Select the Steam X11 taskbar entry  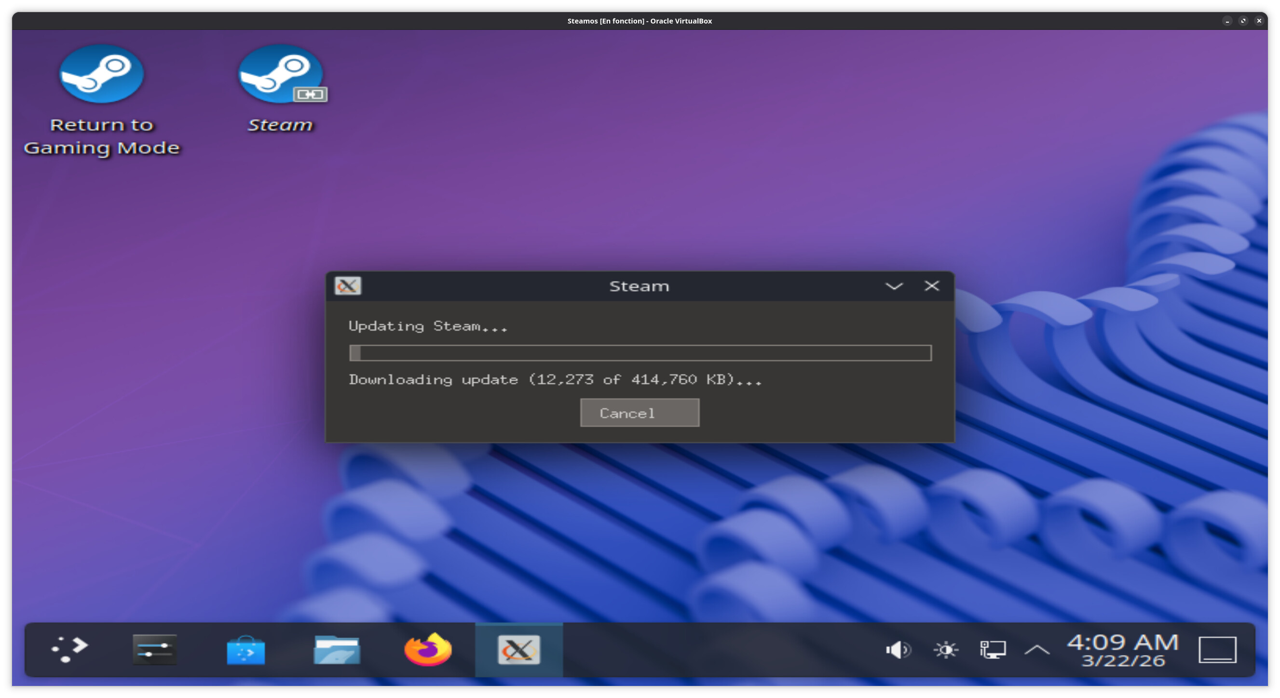point(518,649)
